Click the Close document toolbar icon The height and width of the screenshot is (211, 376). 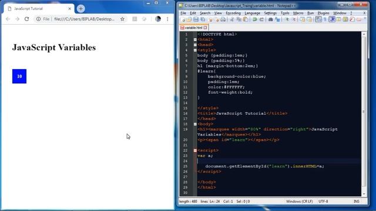click(x=210, y=20)
